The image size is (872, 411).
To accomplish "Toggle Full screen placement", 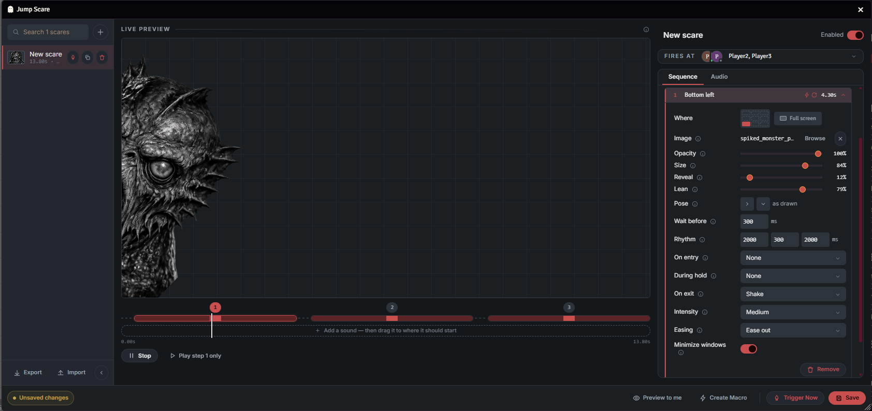I will 798,119.
